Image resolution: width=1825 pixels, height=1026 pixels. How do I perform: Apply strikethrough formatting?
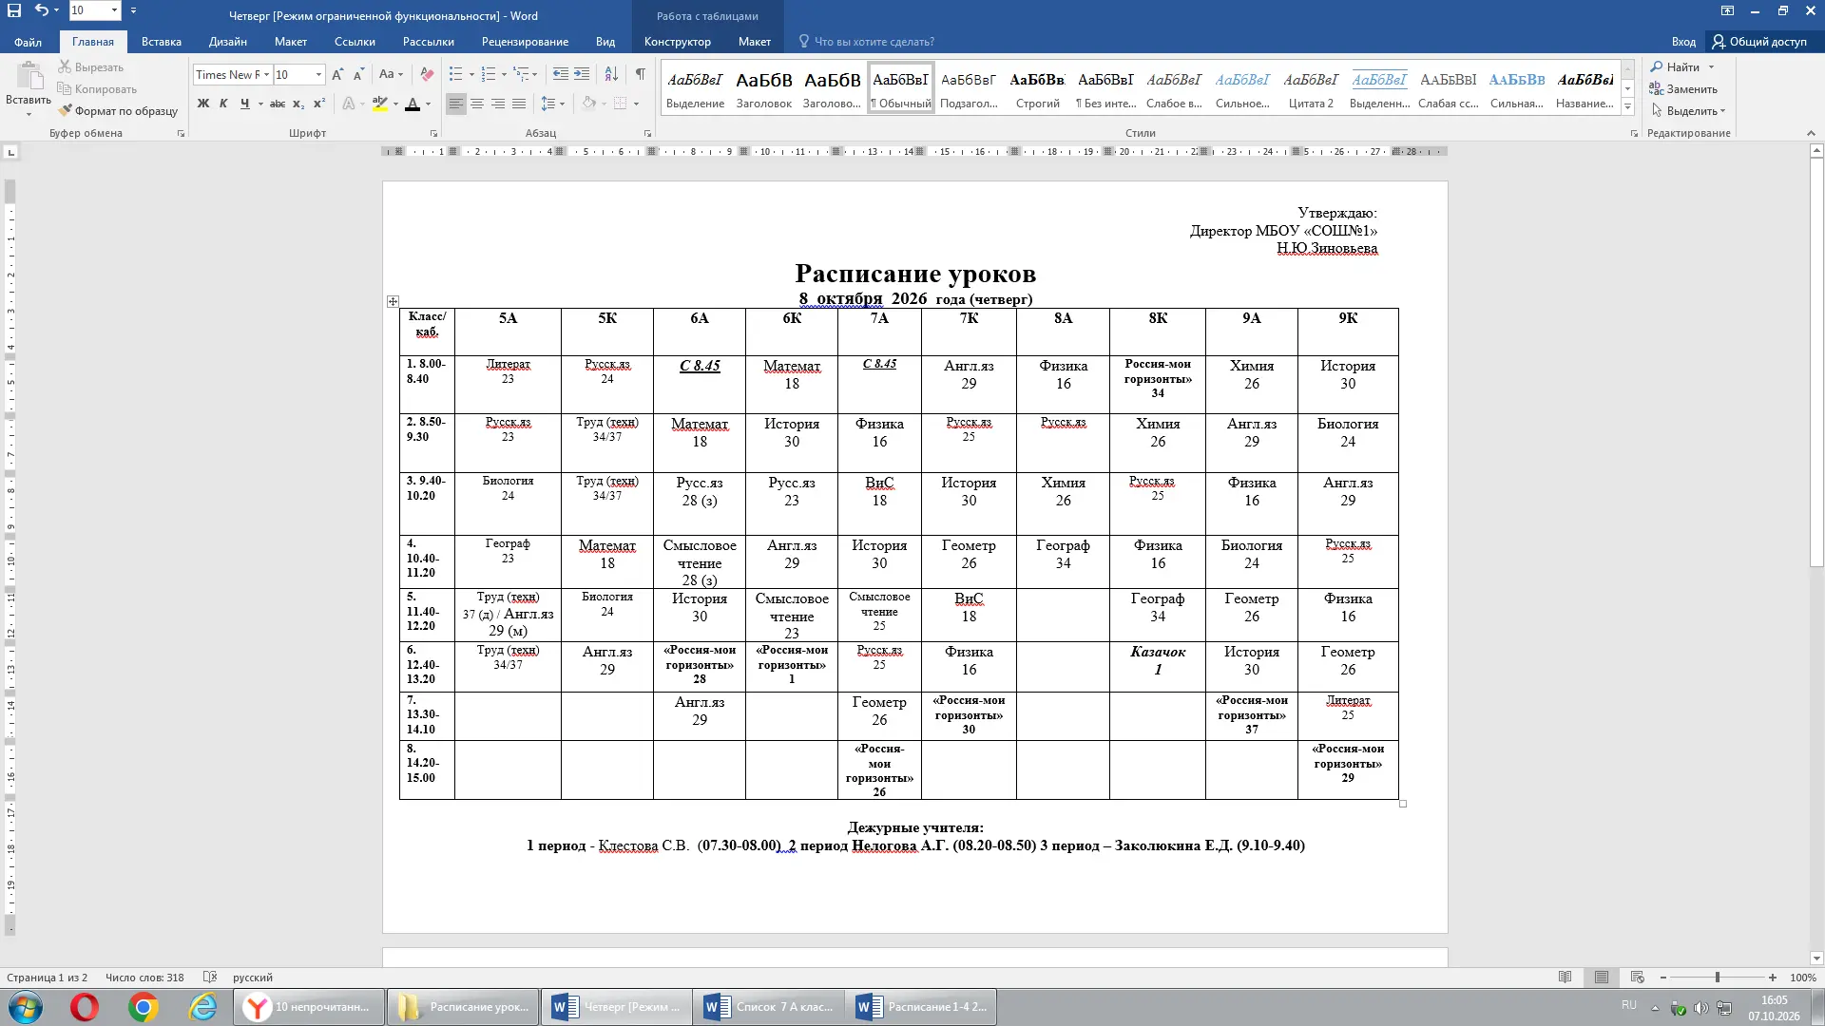point(277,104)
